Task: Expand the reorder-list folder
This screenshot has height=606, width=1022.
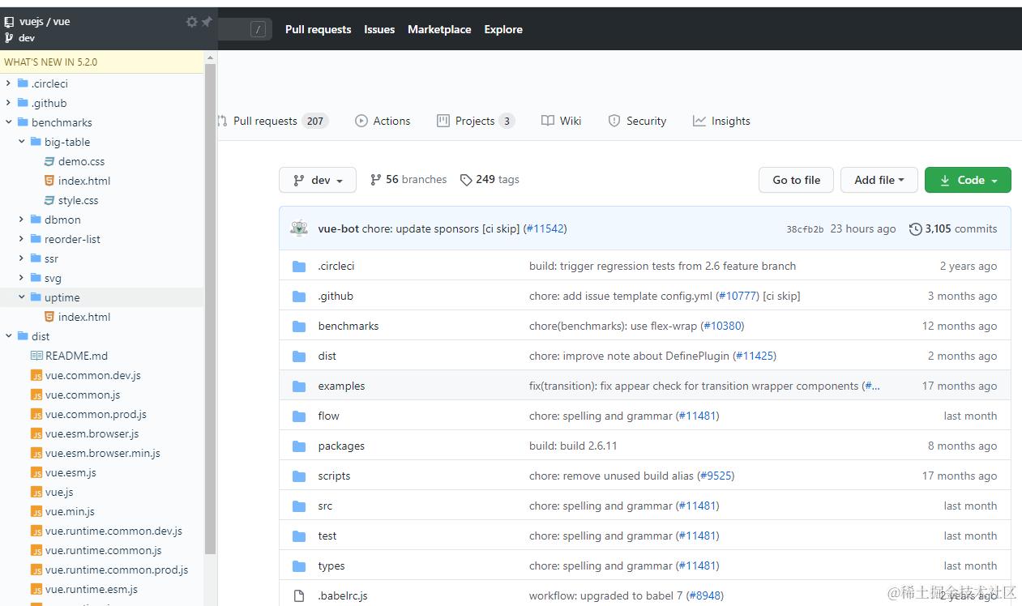Action: click(x=22, y=239)
